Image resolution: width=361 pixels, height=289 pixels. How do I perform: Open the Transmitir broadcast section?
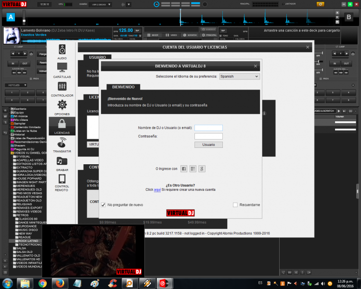click(62, 144)
